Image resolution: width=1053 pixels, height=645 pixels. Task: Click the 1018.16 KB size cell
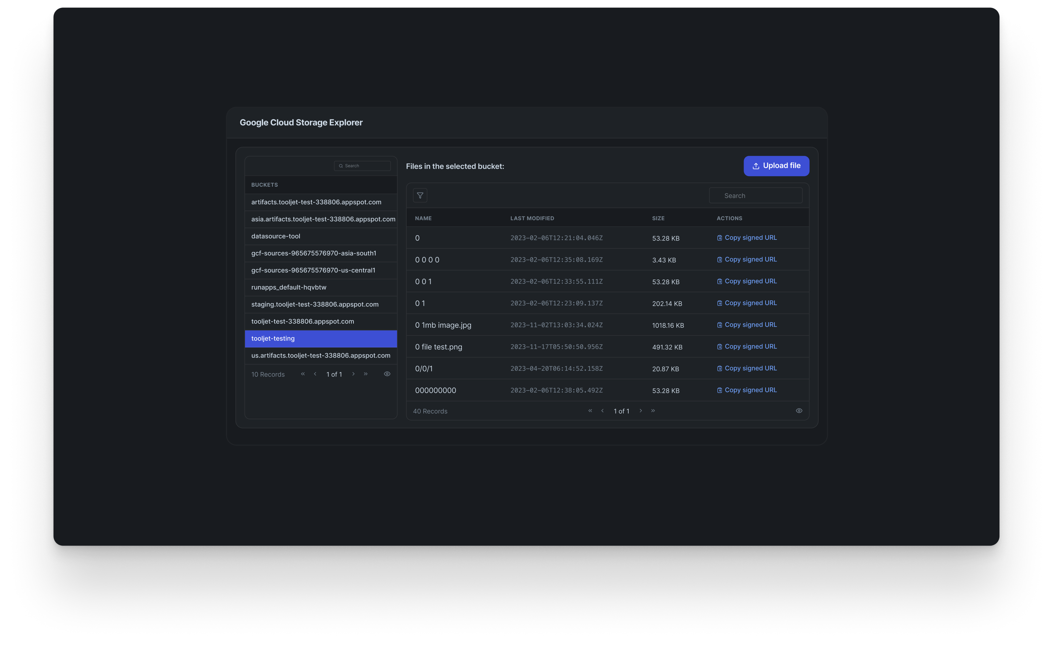point(668,326)
